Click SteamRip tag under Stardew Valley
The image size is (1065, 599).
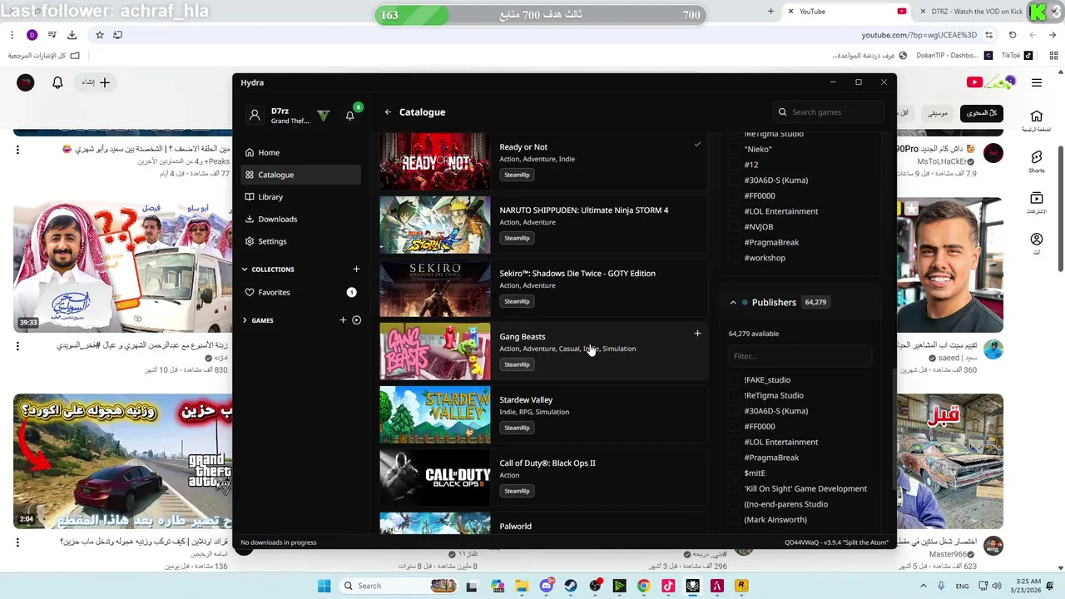pyautogui.click(x=517, y=428)
